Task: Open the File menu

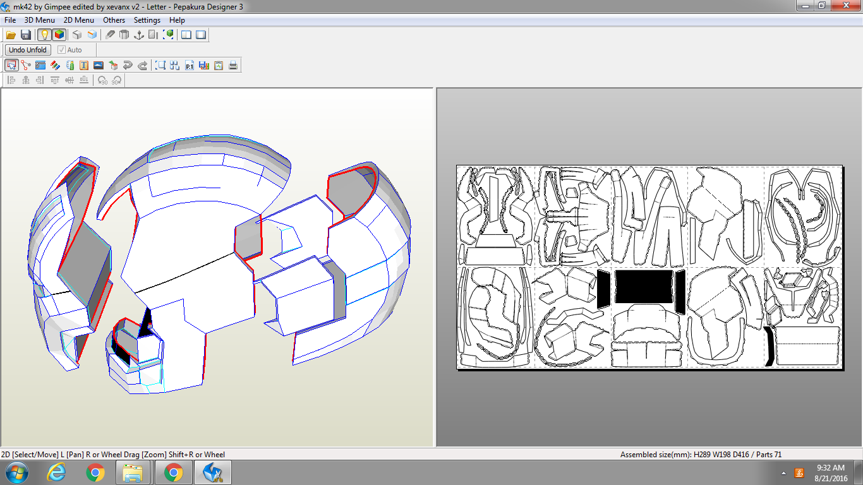Action: coord(10,20)
